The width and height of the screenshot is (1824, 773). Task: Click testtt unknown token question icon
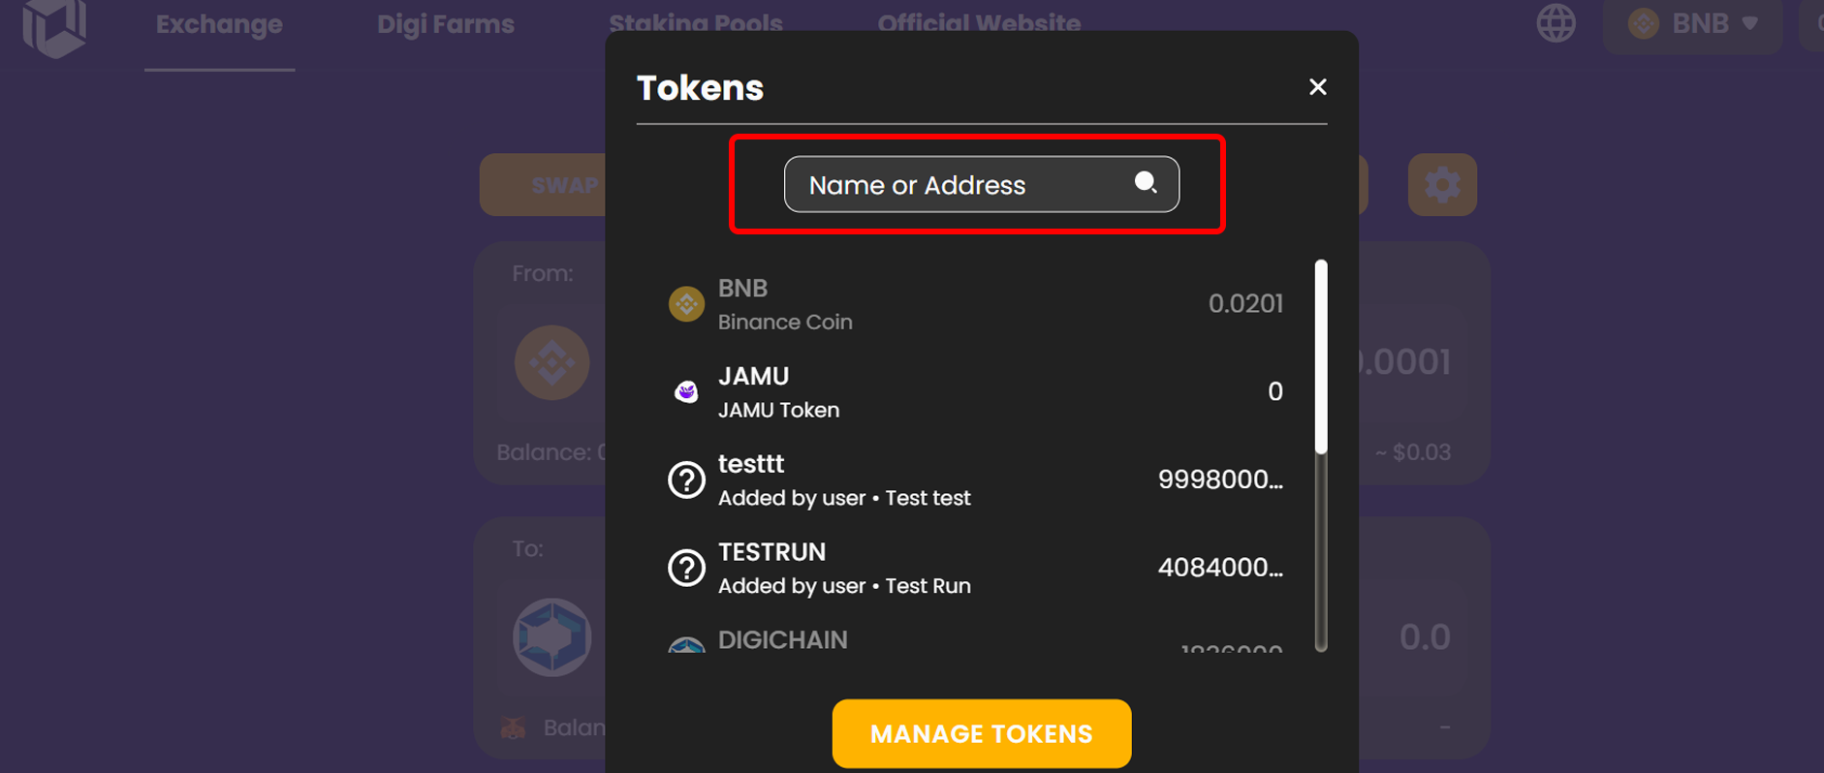click(x=686, y=479)
